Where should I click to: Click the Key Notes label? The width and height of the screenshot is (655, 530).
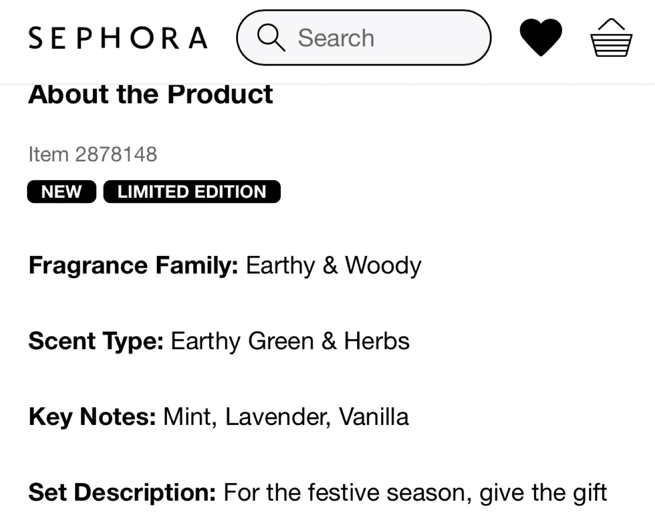92,416
